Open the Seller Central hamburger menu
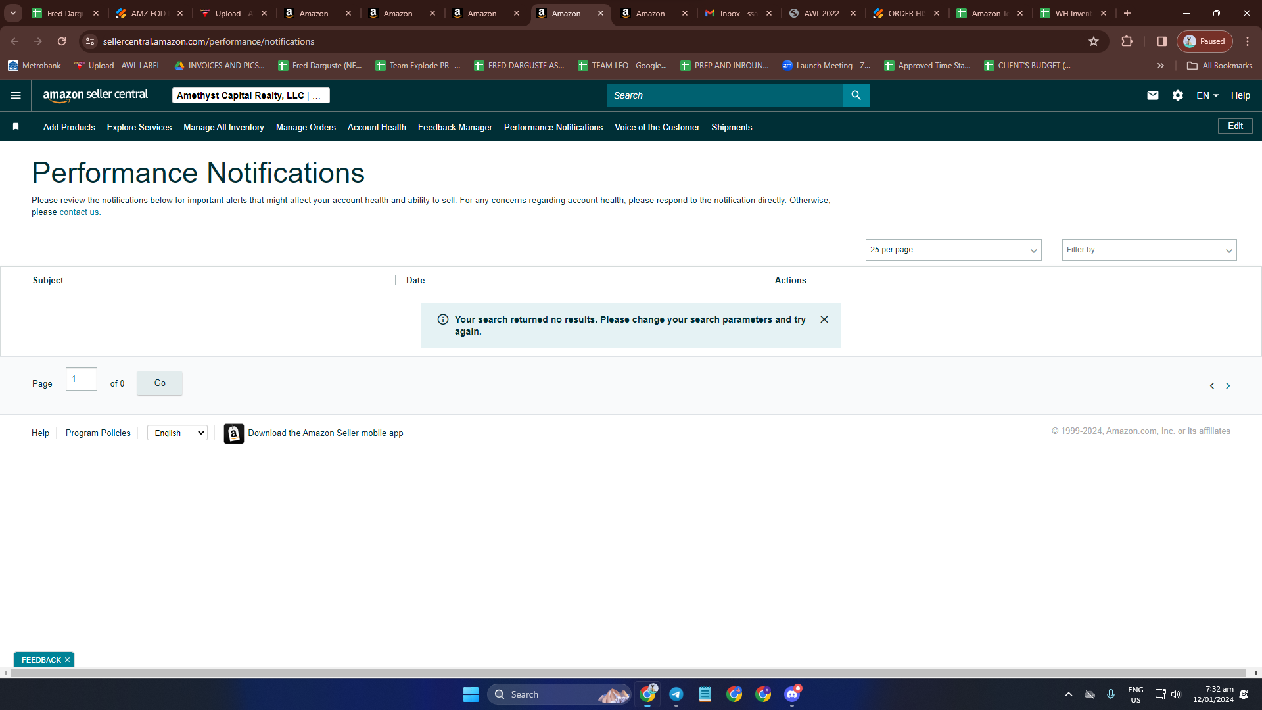 (16, 95)
